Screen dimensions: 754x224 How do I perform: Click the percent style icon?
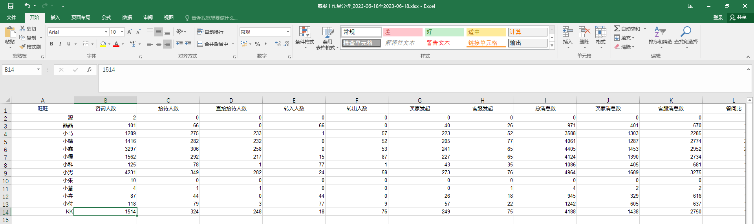click(x=257, y=44)
